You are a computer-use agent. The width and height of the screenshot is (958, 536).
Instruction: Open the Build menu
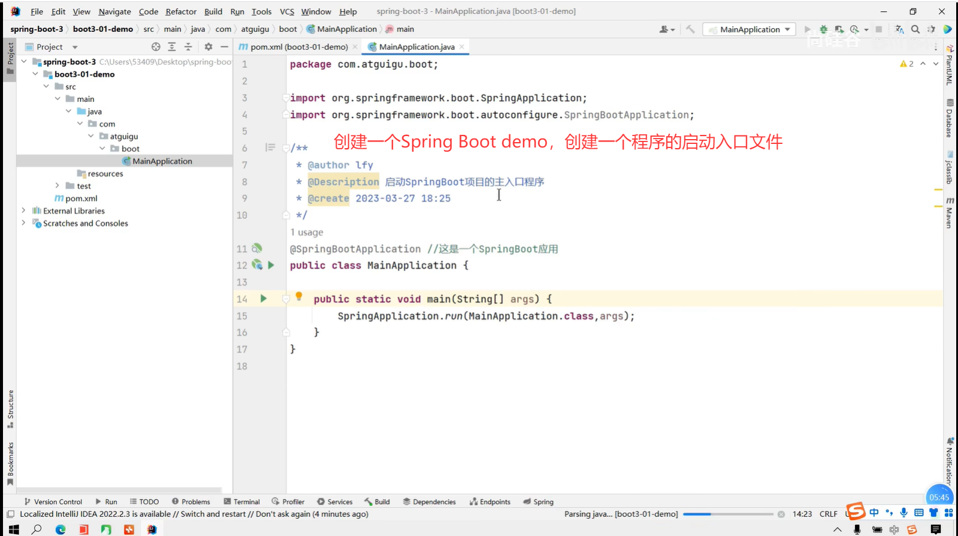[213, 11]
